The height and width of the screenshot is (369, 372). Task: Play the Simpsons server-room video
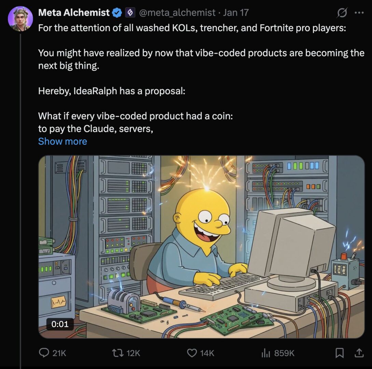pos(202,246)
